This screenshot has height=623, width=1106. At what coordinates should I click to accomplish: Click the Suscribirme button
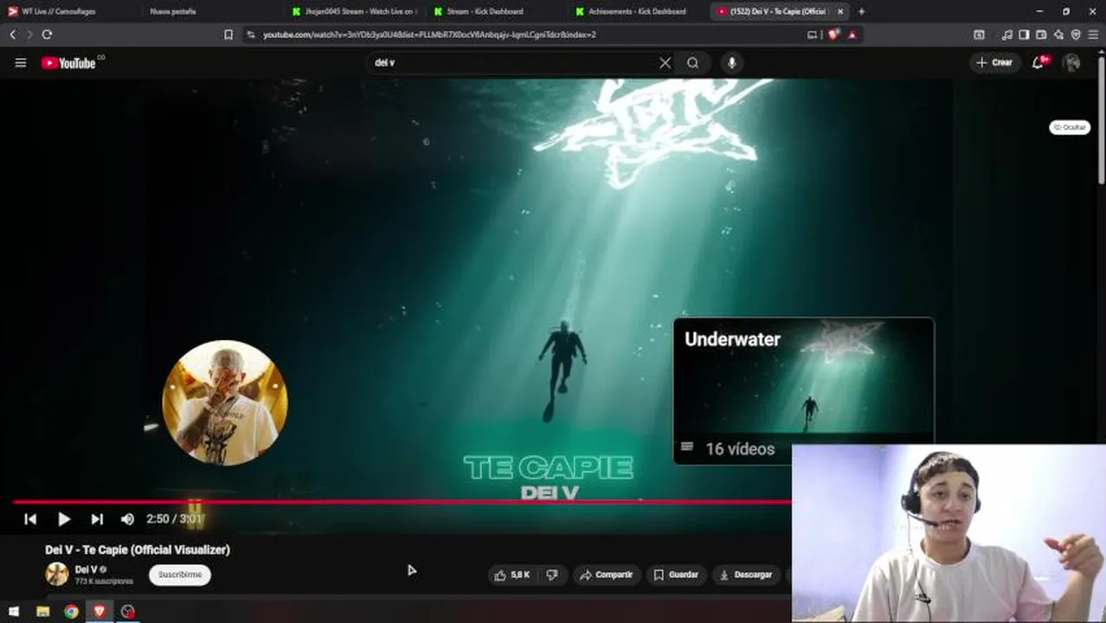click(180, 575)
